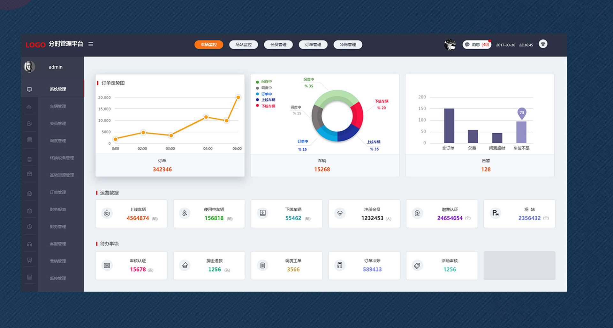The width and height of the screenshot is (613, 328).
Task: Click the 车位不足 bar with 73 marker
Action: [521, 132]
